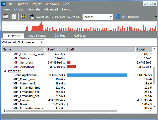
Task: Open the Windows menu
Action: pyautogui.click(x=52, y=4)
